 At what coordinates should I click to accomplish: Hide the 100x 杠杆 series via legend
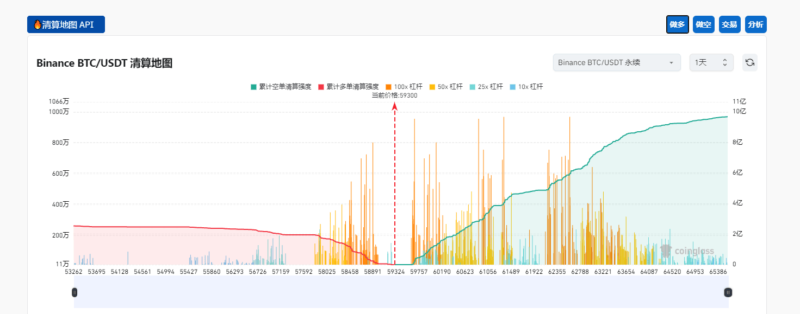tap(404, 87)
